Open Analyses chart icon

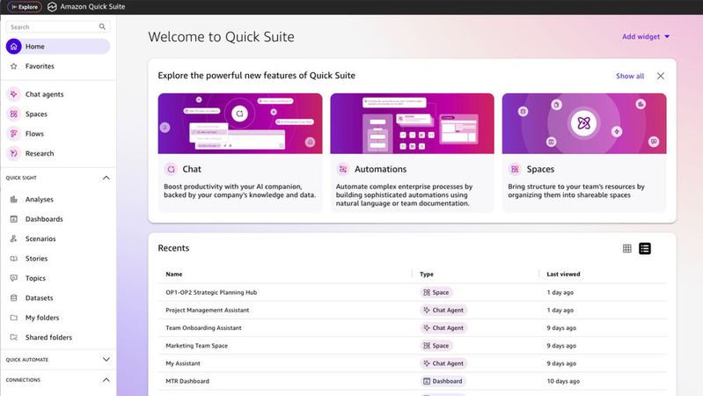[x=13, y=199]
